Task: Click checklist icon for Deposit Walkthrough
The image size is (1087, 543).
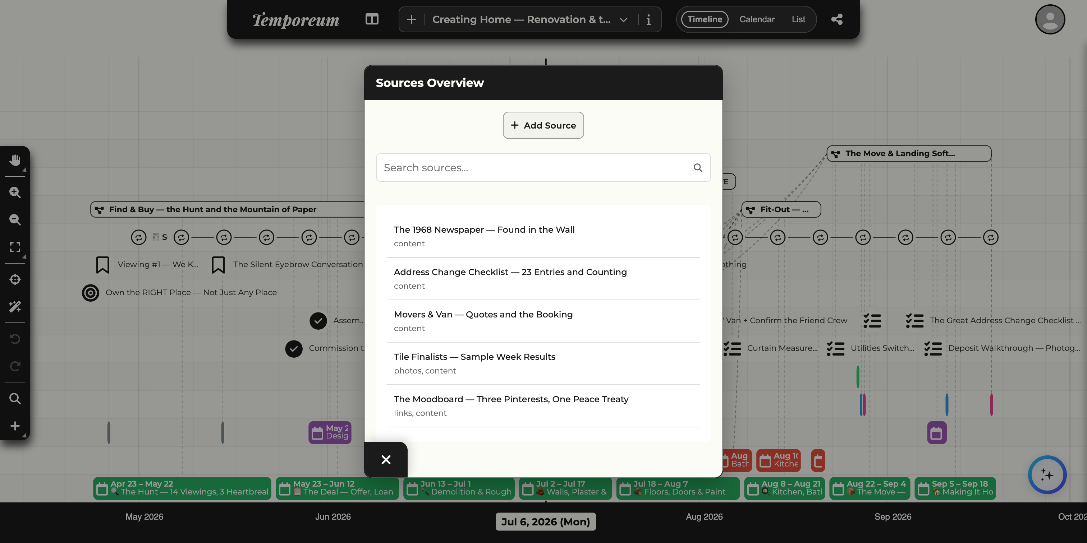Action: click(933, 349)
